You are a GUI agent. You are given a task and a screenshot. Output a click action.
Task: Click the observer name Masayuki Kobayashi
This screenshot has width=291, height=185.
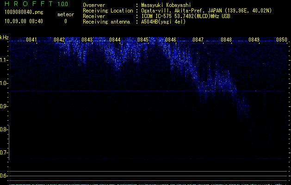[166, 5]
